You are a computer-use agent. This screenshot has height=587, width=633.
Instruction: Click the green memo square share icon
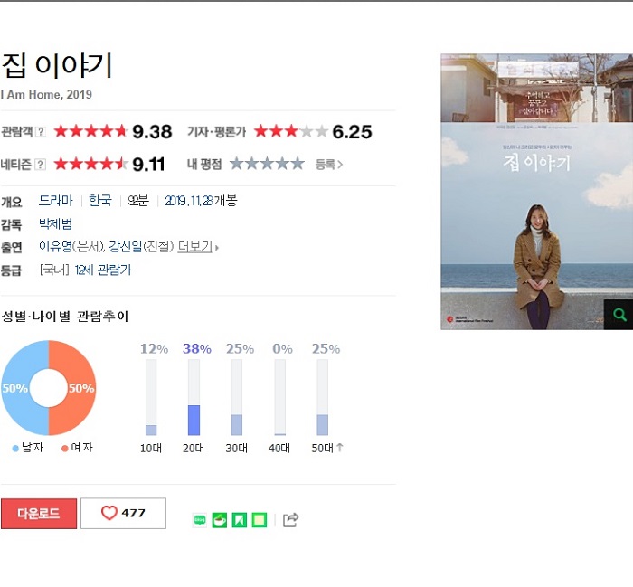pos(260,520)
